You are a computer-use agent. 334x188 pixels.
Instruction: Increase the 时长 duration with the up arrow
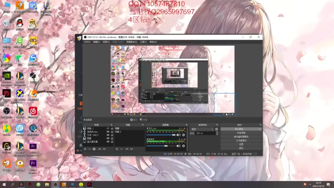(x=217, y=132)
